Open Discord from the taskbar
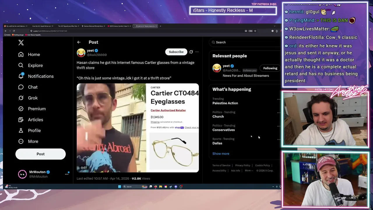The height and width of the screenshot is (210, 373). click(x=176, y=187)
